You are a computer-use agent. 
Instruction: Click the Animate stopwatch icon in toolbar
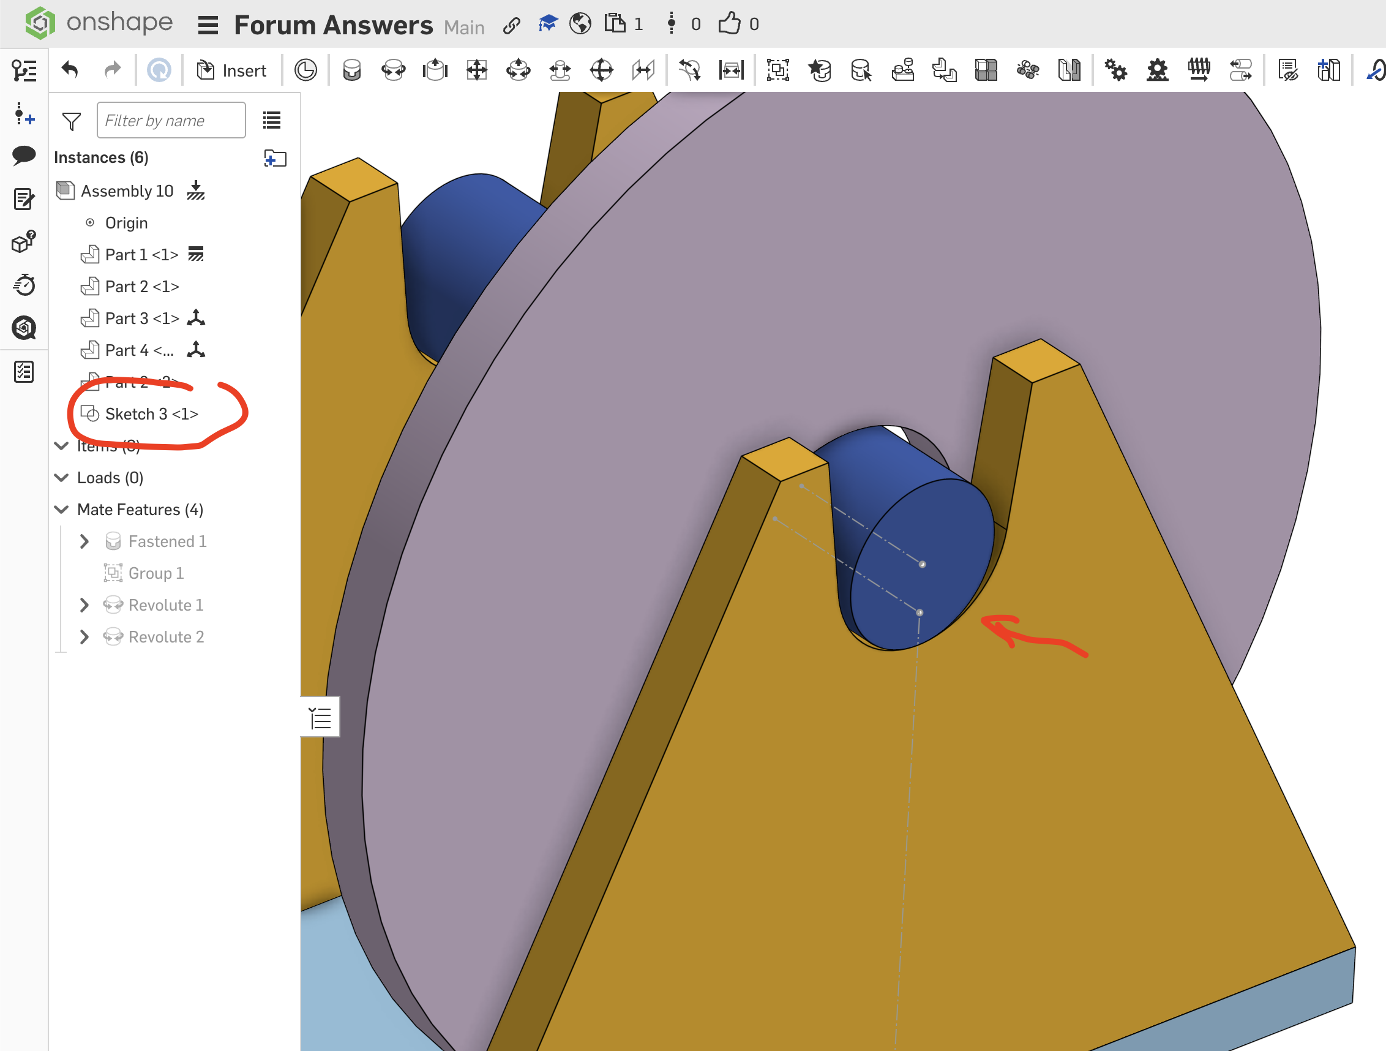point(24,285)
